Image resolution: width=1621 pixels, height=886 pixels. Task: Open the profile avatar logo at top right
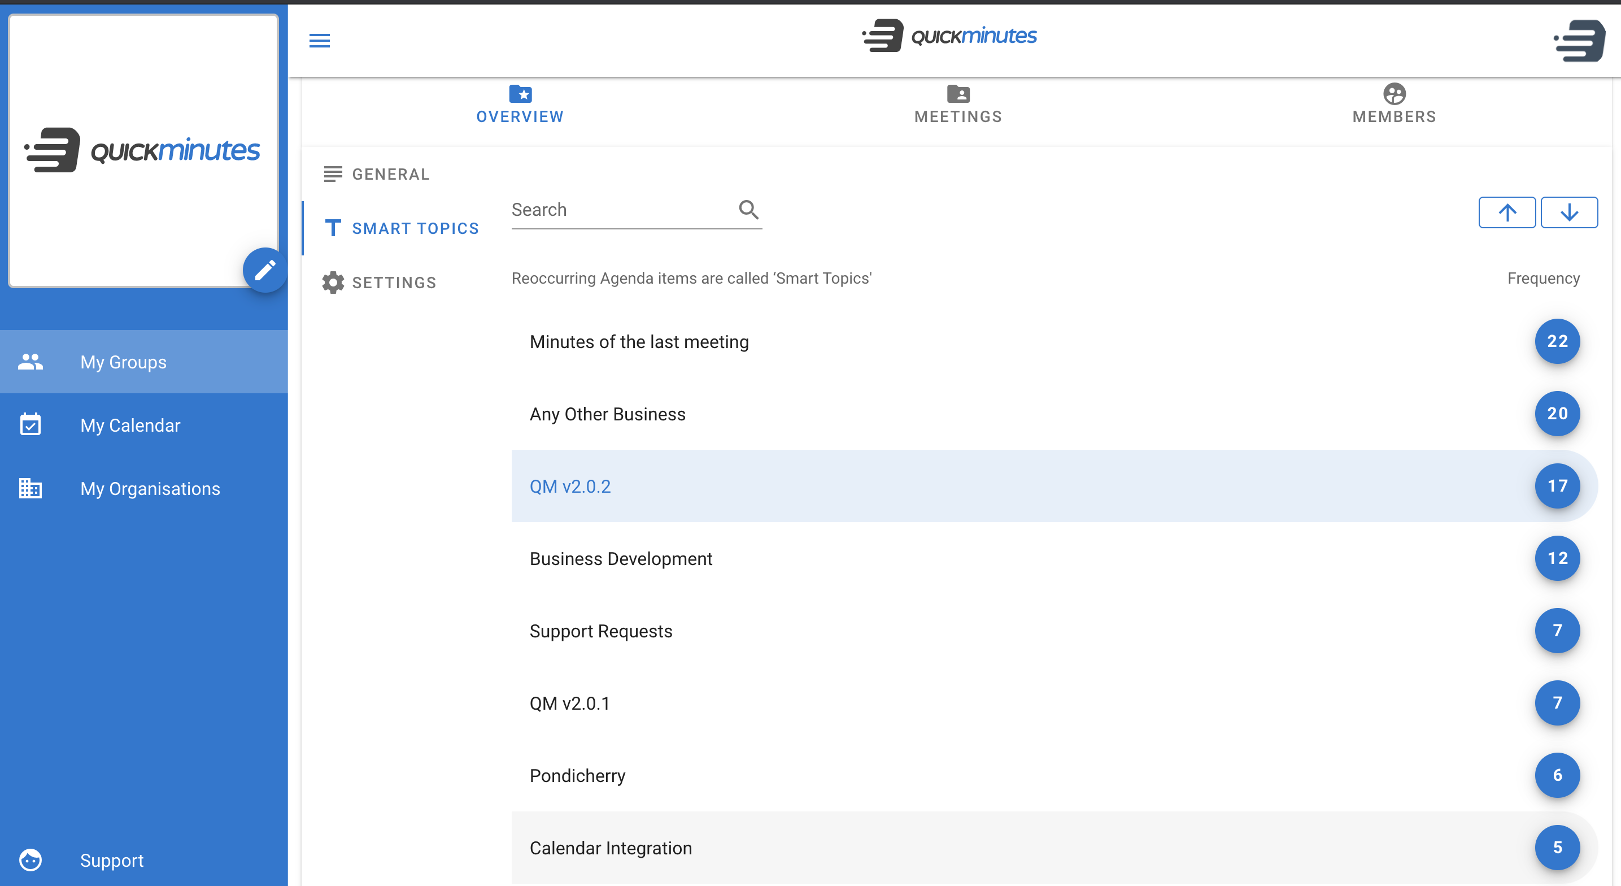1579,40
